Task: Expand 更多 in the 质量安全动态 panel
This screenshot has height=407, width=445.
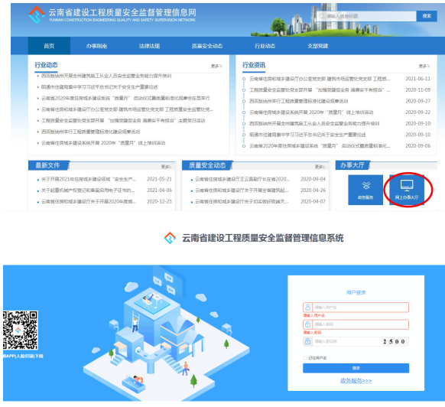Action: (320, 167)
